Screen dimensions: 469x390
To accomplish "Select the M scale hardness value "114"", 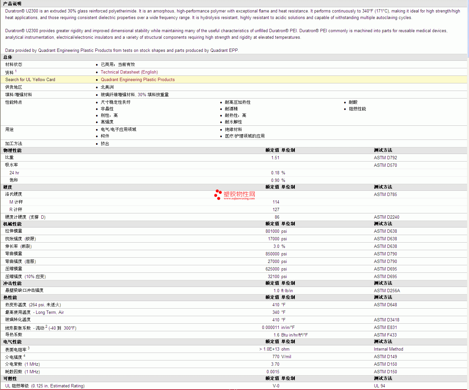I will [276, 202].
